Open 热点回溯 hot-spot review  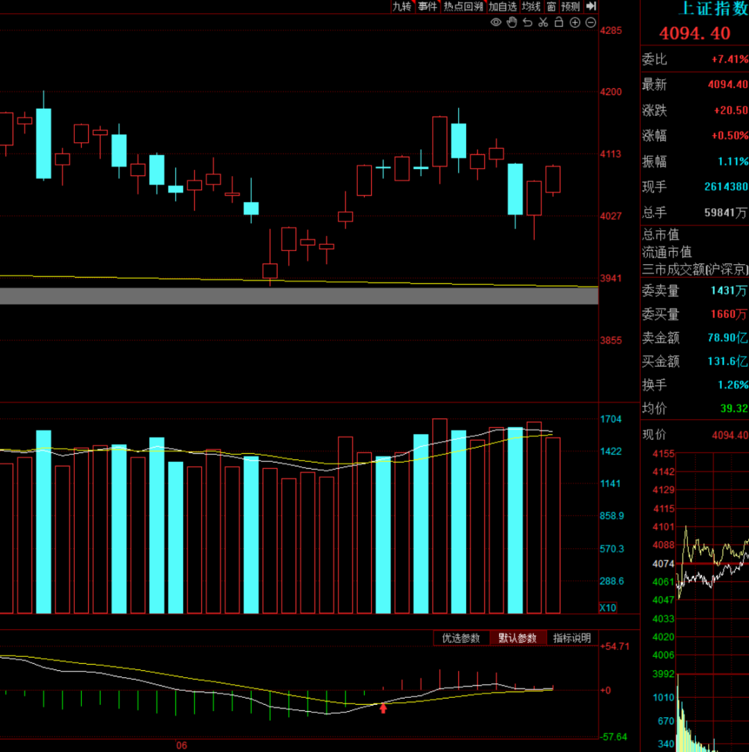[463, 6]
